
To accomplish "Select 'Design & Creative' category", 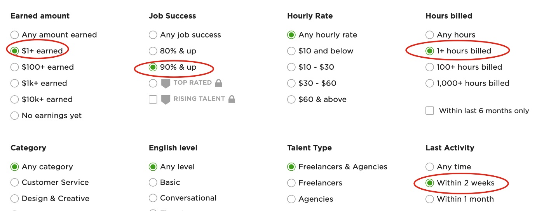I will (15, 199).
